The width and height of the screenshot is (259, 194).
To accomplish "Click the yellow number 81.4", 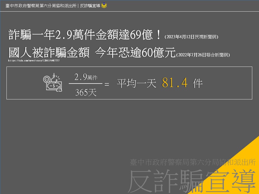I will tap(175, 83).
